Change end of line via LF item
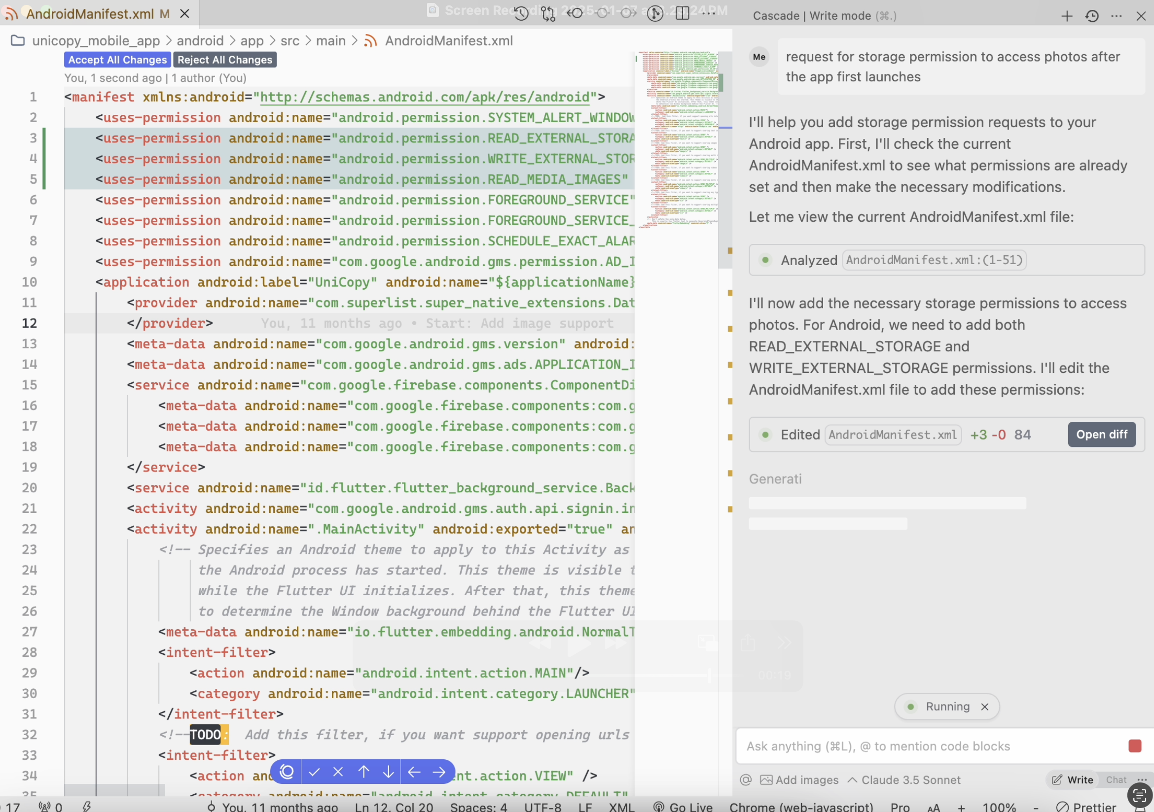Screen dimensions: 1154x812 coord(585,807)
